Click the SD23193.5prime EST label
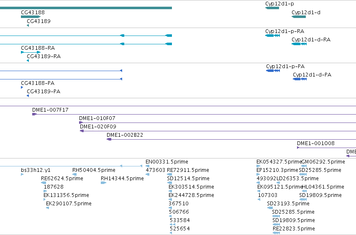 click(288, 204)
